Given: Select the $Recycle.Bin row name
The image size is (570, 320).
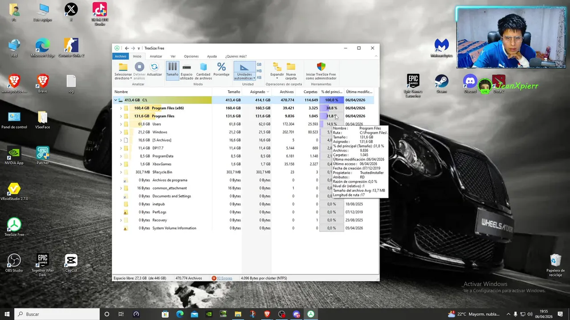Looking at the screenshot, I should click(x=162, y=172).
